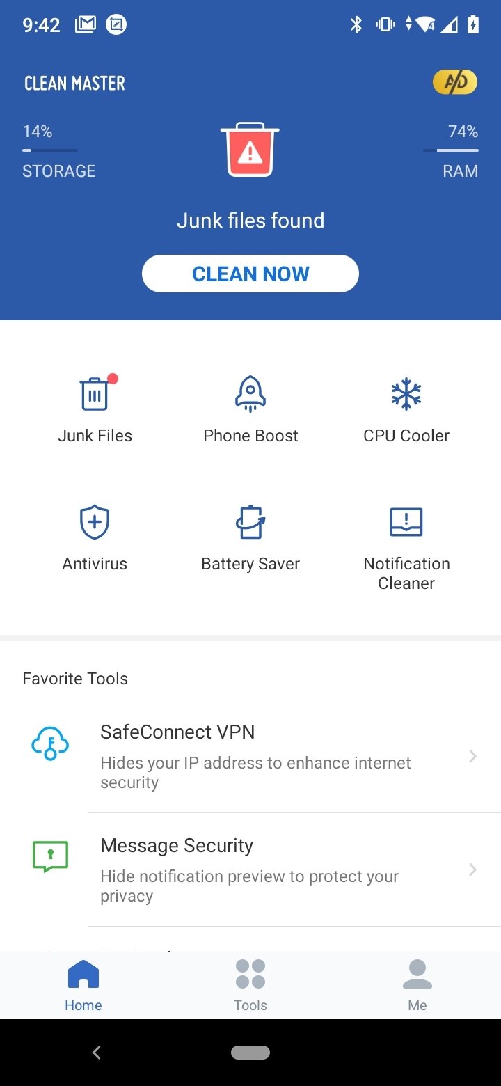Open the Notification Cleaner icon

click(x=406, y=522)
